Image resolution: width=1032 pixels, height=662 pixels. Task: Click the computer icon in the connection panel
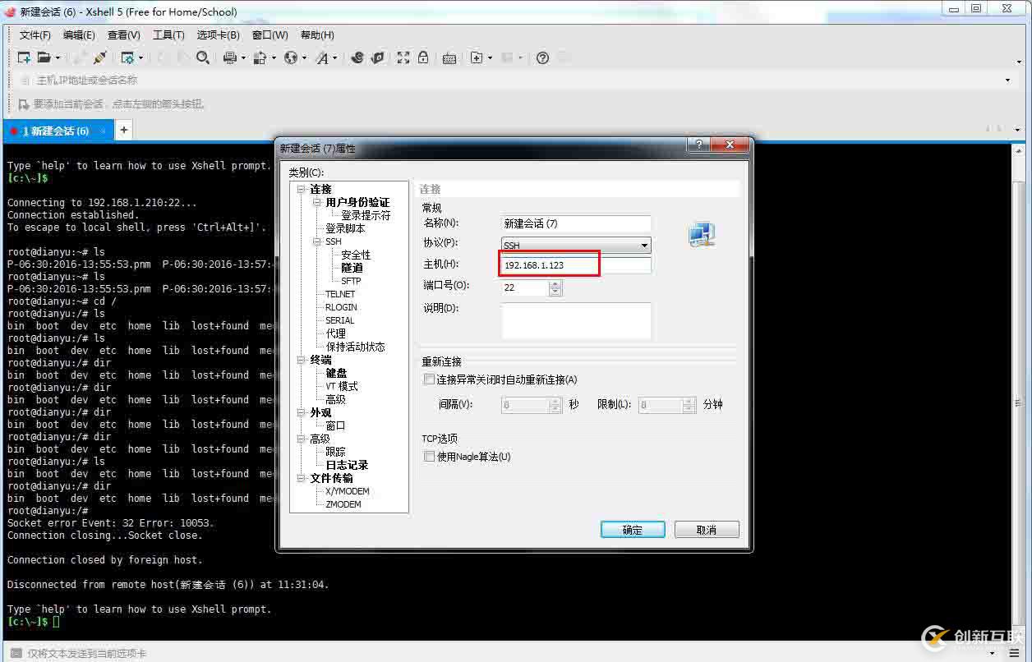[703, 235]
